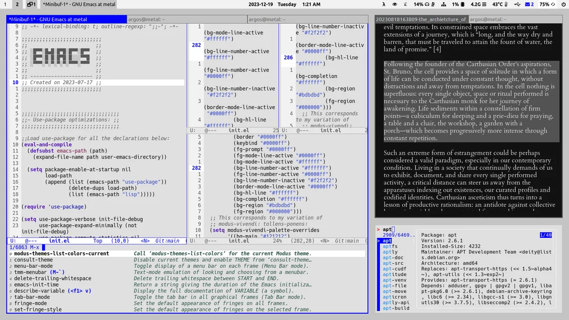Click the sync icon next to 75%
This screenshot has height=320, width=569.
[553, 4]
